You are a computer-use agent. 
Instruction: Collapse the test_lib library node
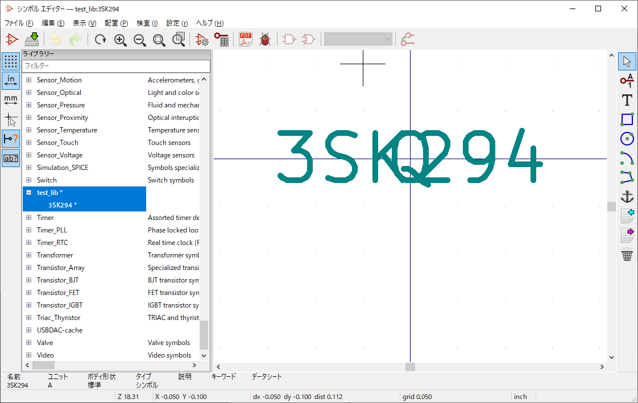[x=29, y=193]
